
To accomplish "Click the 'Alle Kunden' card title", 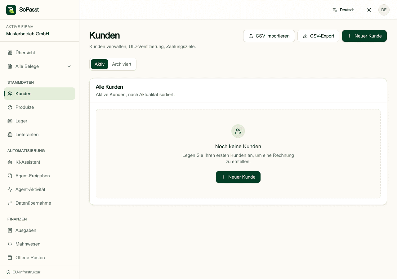I will (109, 87).
